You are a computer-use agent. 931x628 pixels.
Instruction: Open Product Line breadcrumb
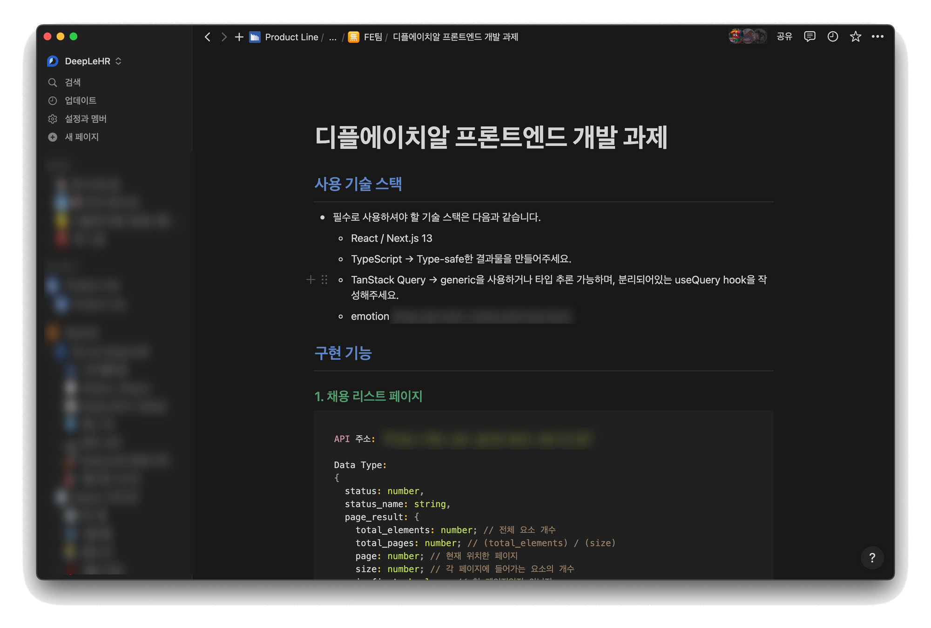(x=291, y=37)
